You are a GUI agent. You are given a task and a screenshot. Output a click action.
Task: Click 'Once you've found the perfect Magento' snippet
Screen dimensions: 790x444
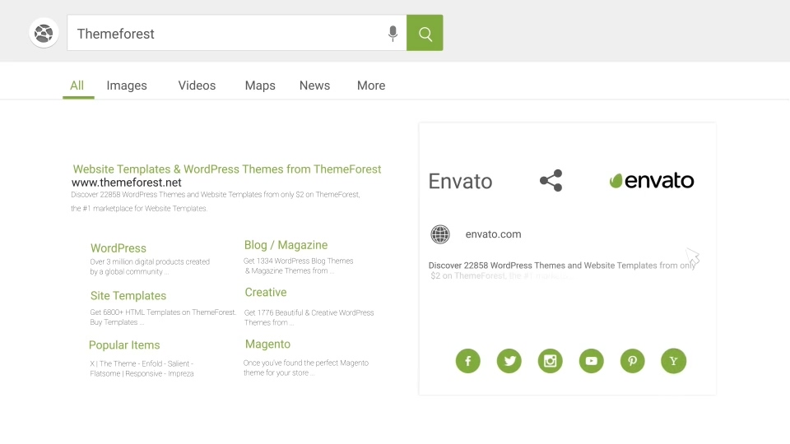306,368
